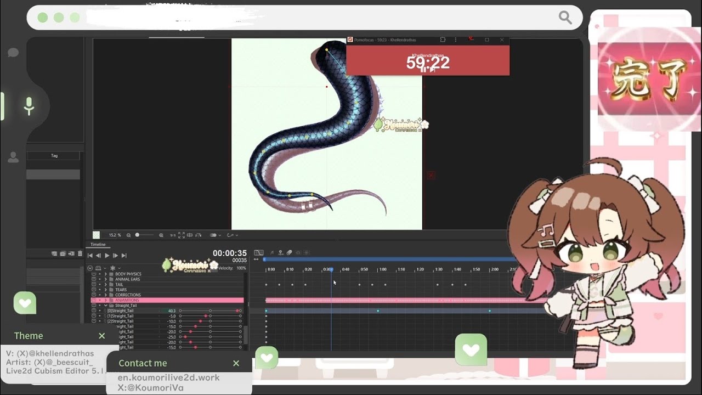Click the en.koumorilive2d.work link

click(x=169, y=377)
